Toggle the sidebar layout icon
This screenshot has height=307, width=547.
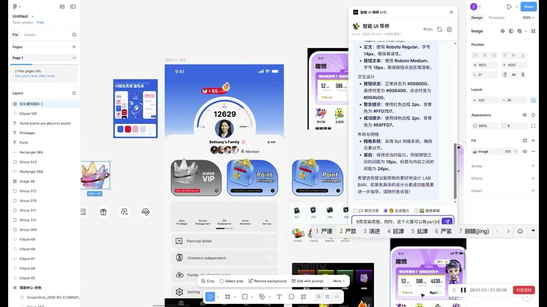(73, 7)
